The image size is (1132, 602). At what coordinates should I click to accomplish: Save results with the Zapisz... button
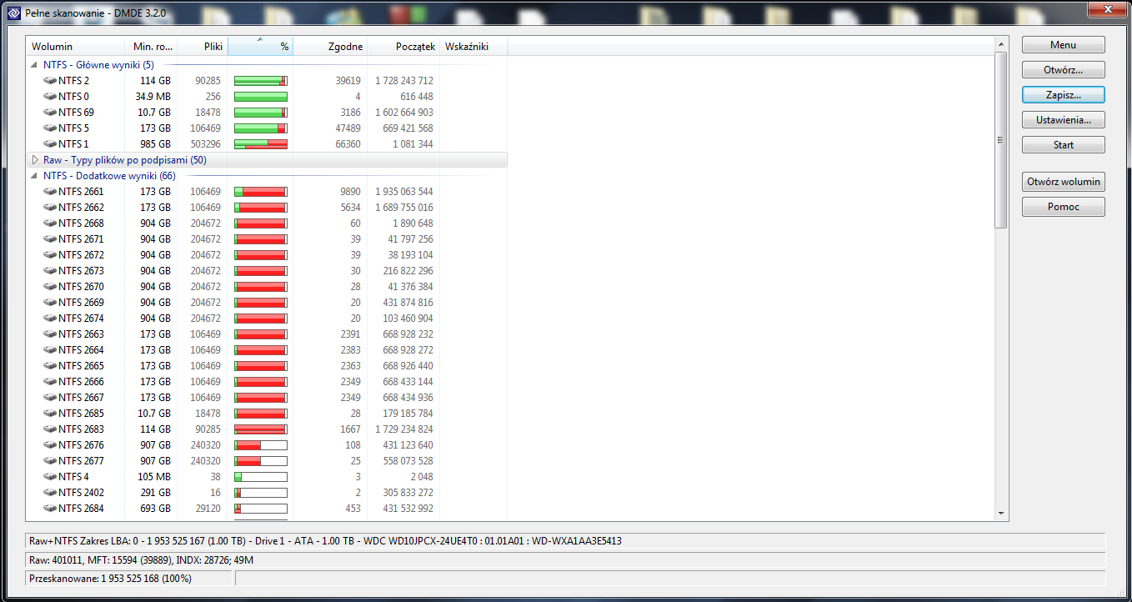pos(1064,95)
